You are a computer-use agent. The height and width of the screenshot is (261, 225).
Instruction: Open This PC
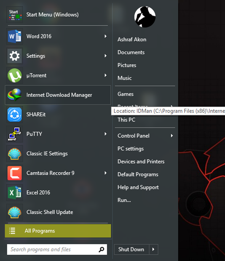[126, 120]
